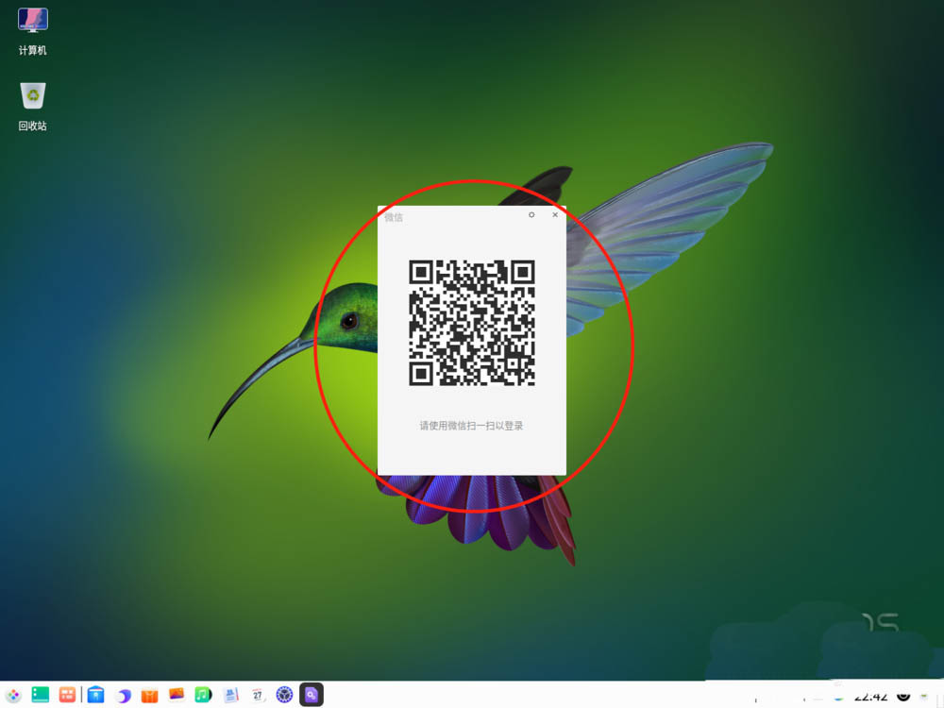Launch the green music player icon
The width and height of the screenshot is (944, 708).
coord(204,695)
